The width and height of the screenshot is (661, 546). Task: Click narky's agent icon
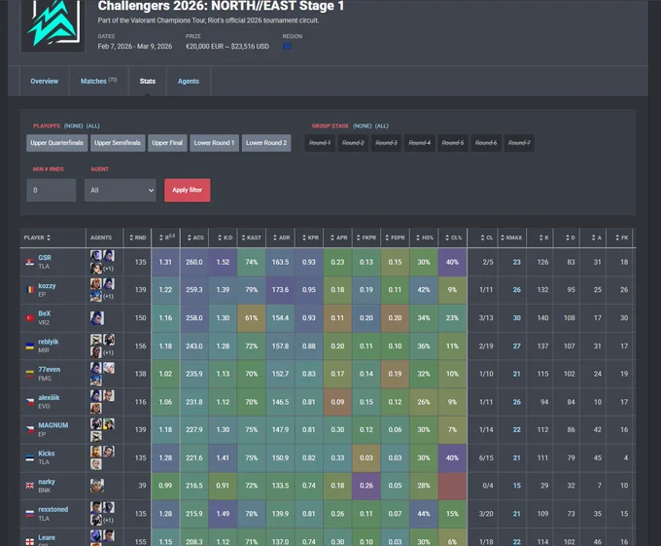pos(97,486)
